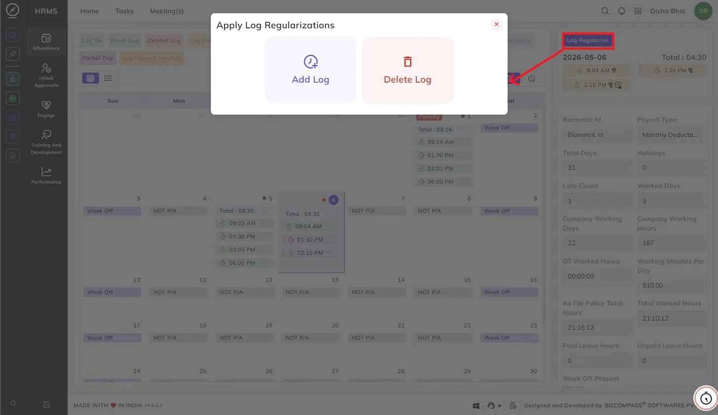Click Week Off entry on day 23
This screenshot has height=415, width=718.
click(x=509, y=338)
